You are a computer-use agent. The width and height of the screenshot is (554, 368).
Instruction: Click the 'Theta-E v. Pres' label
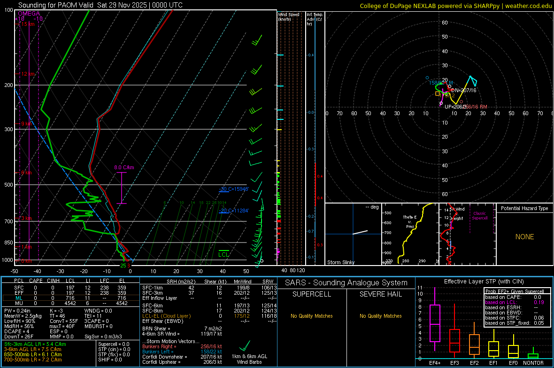410,221
